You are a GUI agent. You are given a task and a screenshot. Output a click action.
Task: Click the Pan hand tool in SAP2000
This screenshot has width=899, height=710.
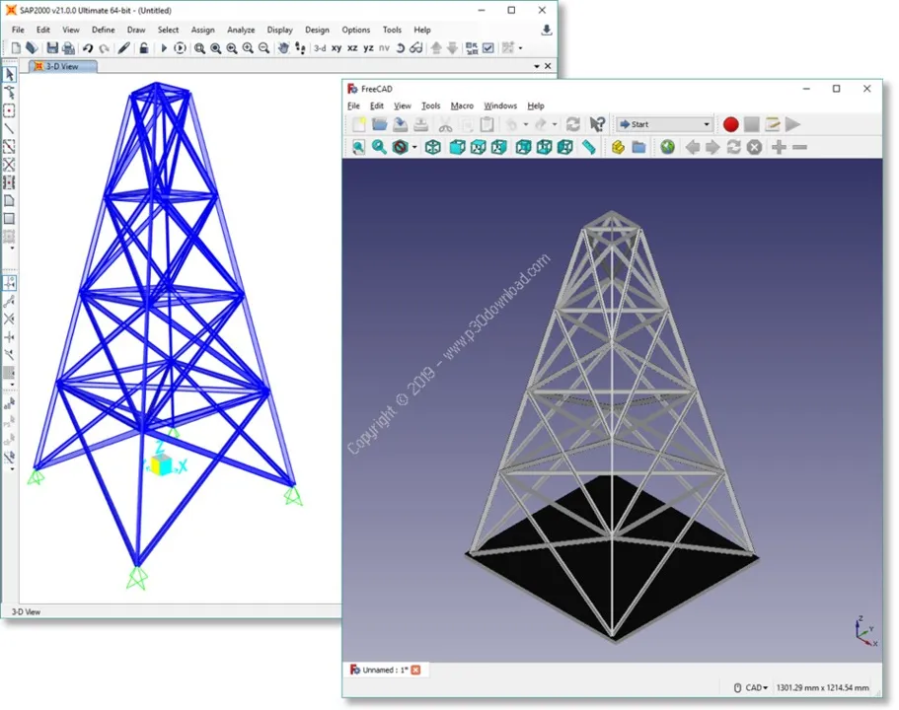(283, 48)
